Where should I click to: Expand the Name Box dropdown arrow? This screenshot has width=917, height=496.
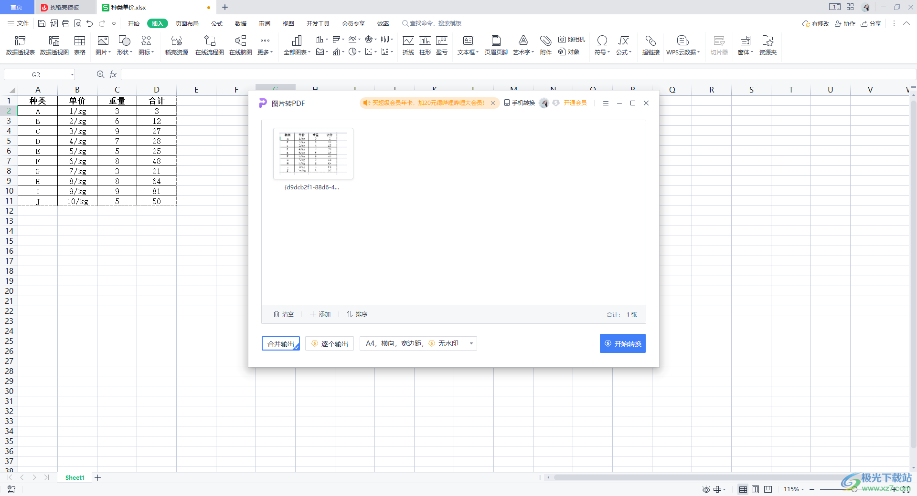[72, 75]
